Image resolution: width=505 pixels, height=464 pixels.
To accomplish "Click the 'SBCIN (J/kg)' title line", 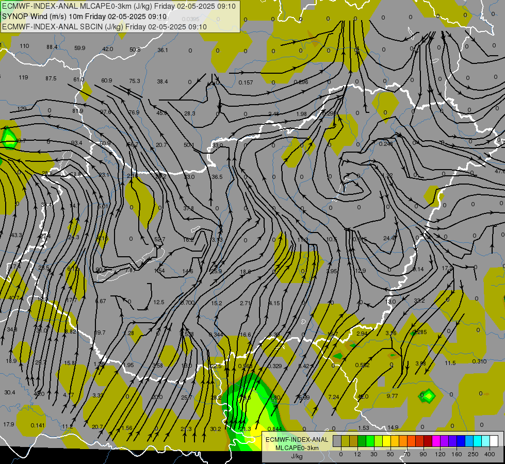I will 104,27.
